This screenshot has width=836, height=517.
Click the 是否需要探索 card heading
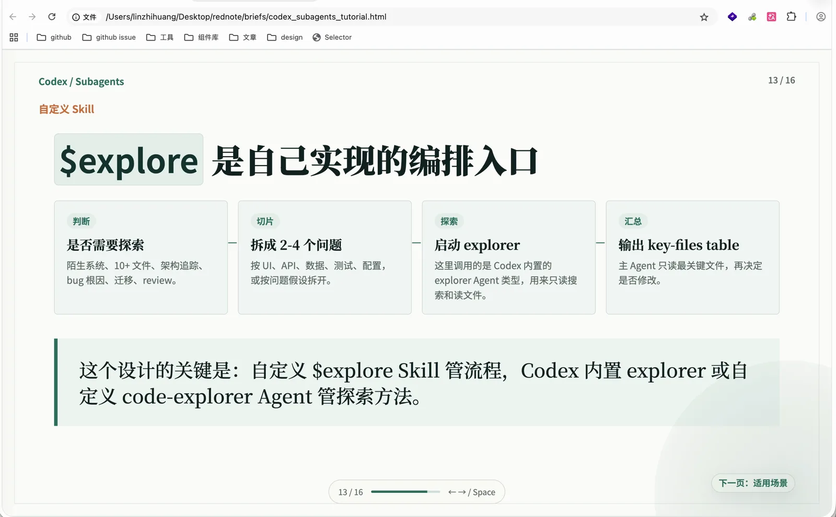point(106,245)
